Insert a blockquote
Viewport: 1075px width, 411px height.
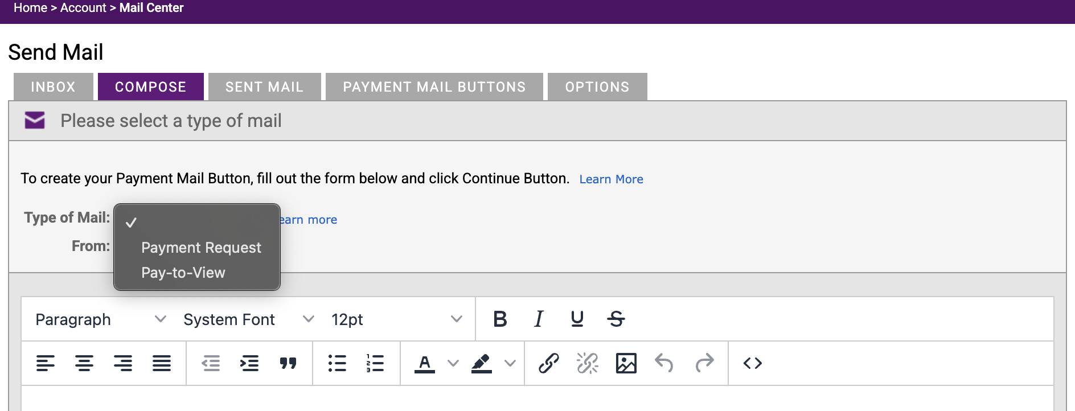coord(288,363)
